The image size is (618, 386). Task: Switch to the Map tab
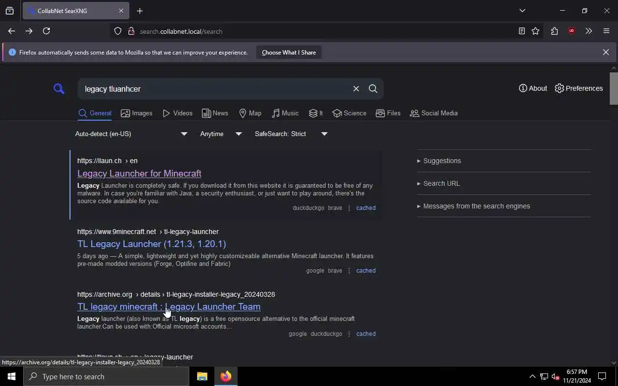point(250,113)
